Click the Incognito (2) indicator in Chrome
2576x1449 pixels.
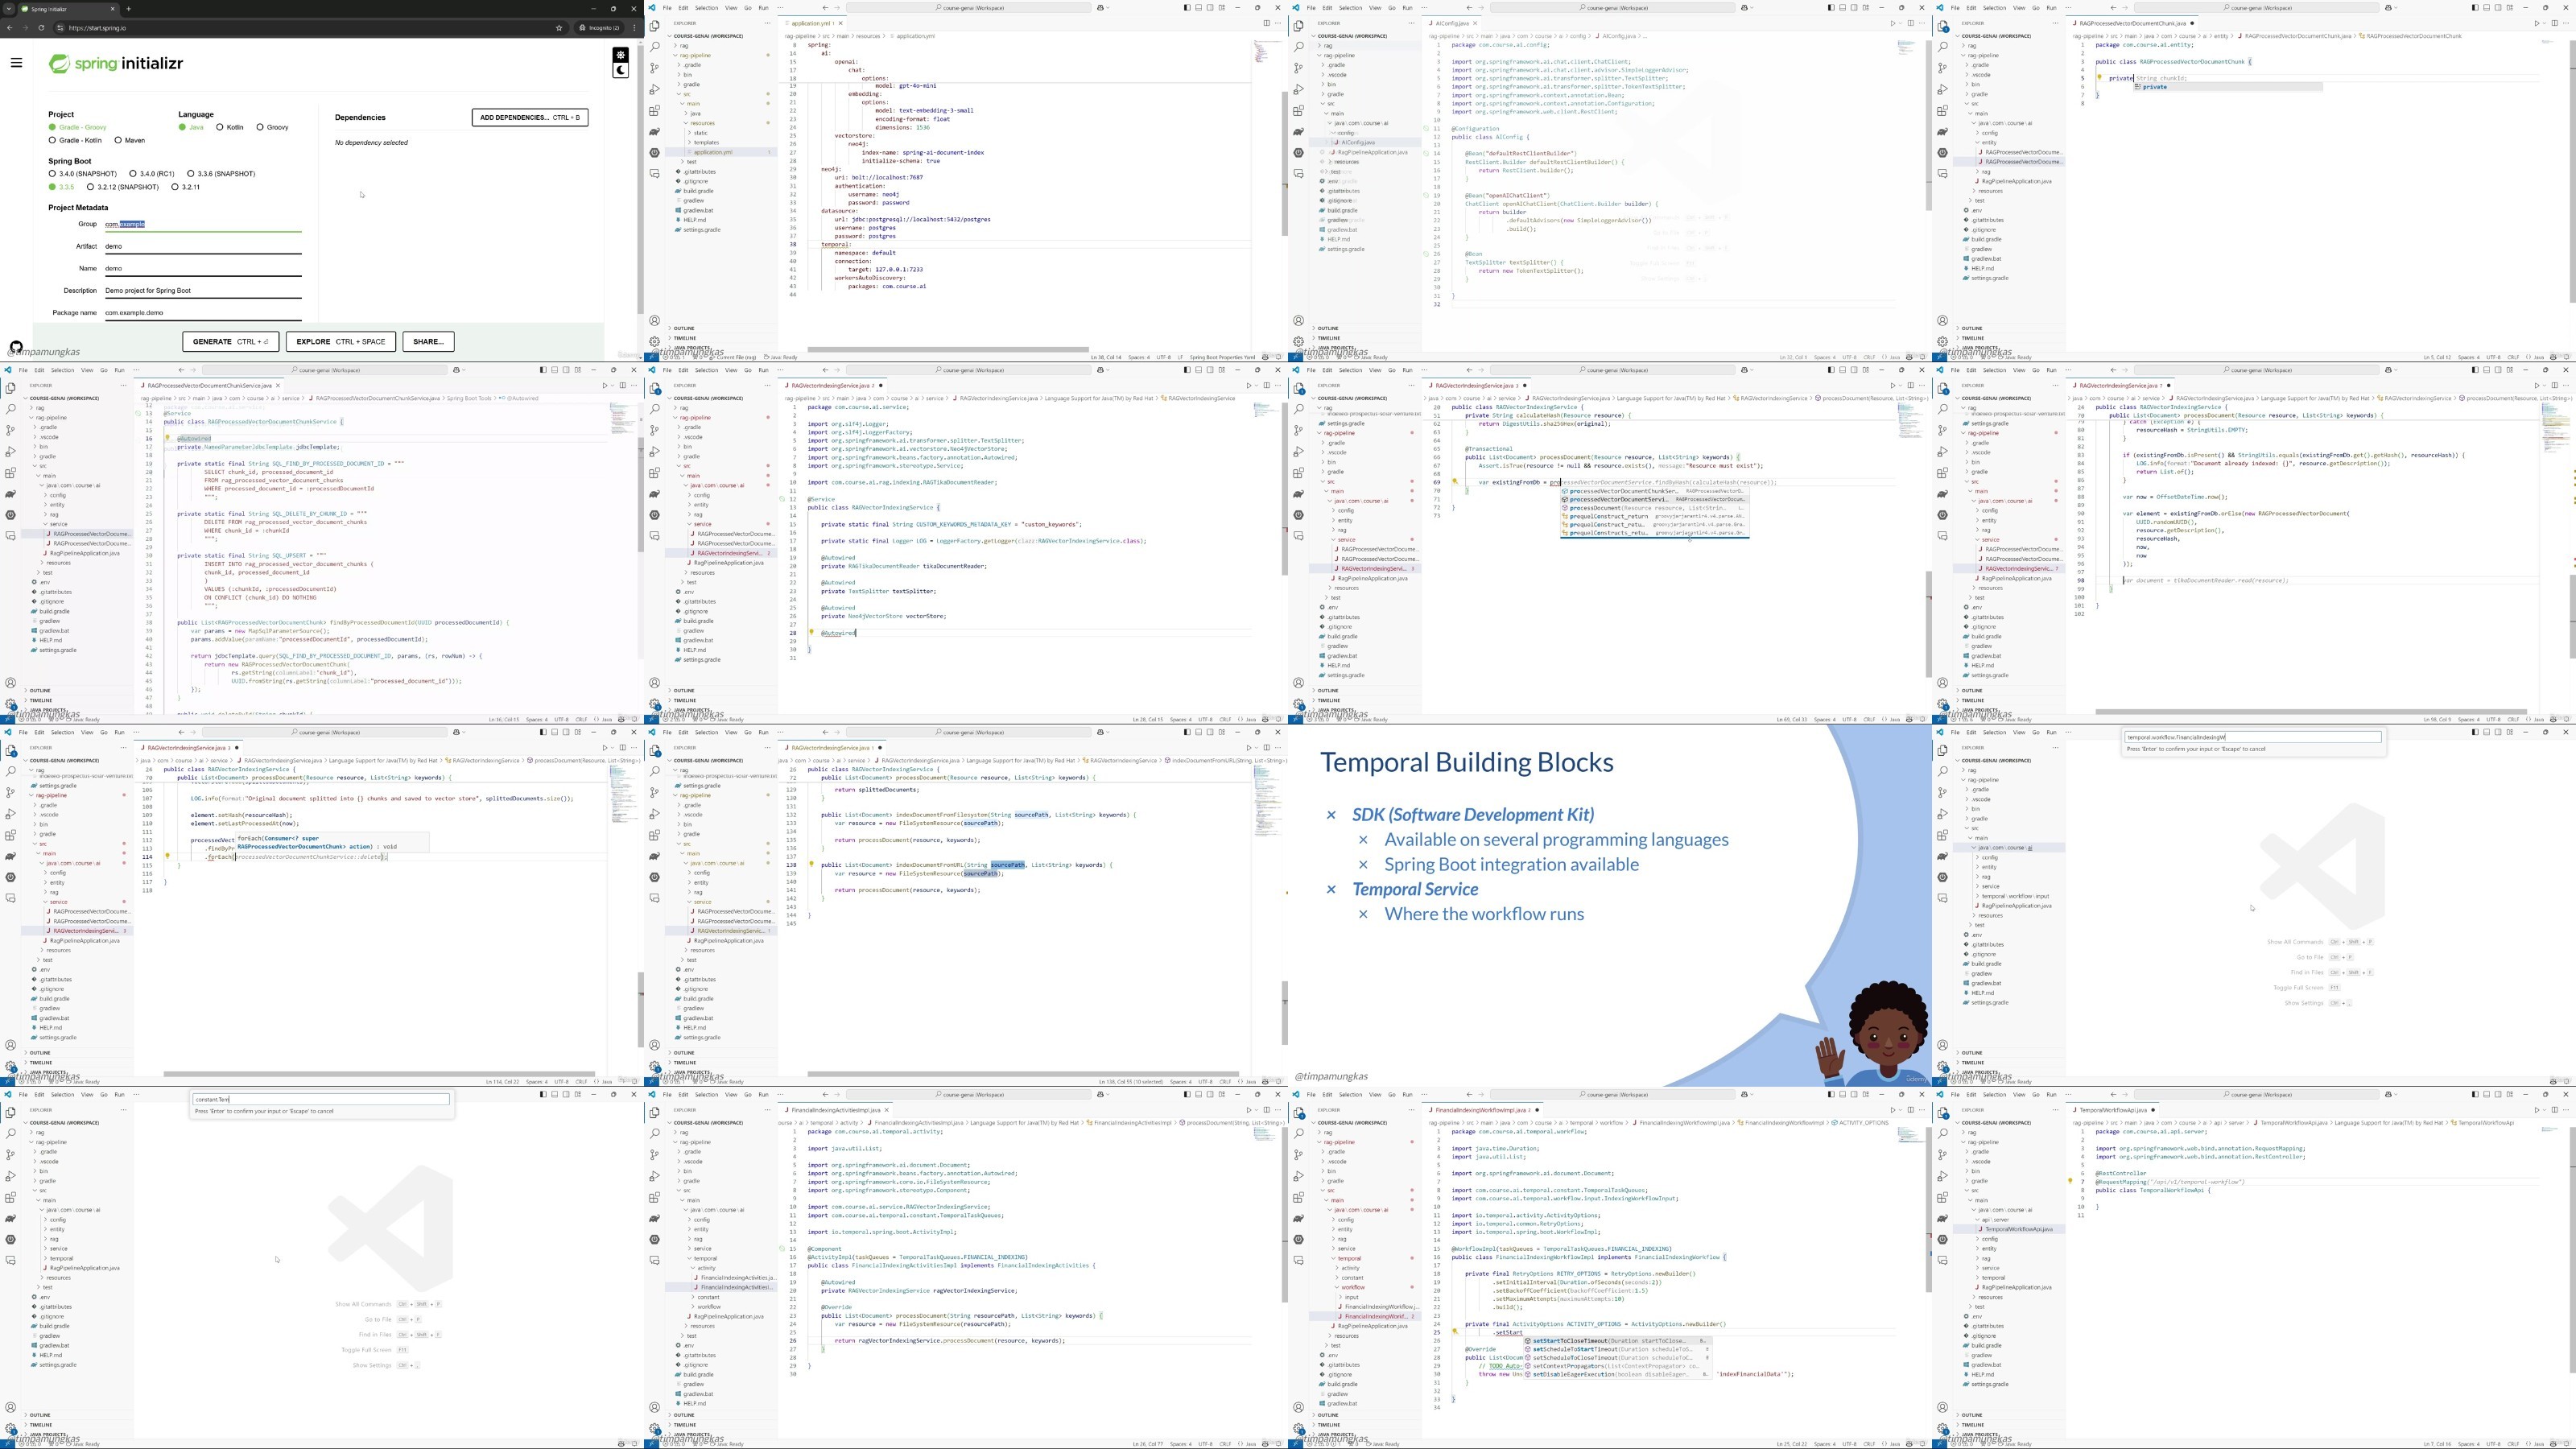(x=599, y=28)
